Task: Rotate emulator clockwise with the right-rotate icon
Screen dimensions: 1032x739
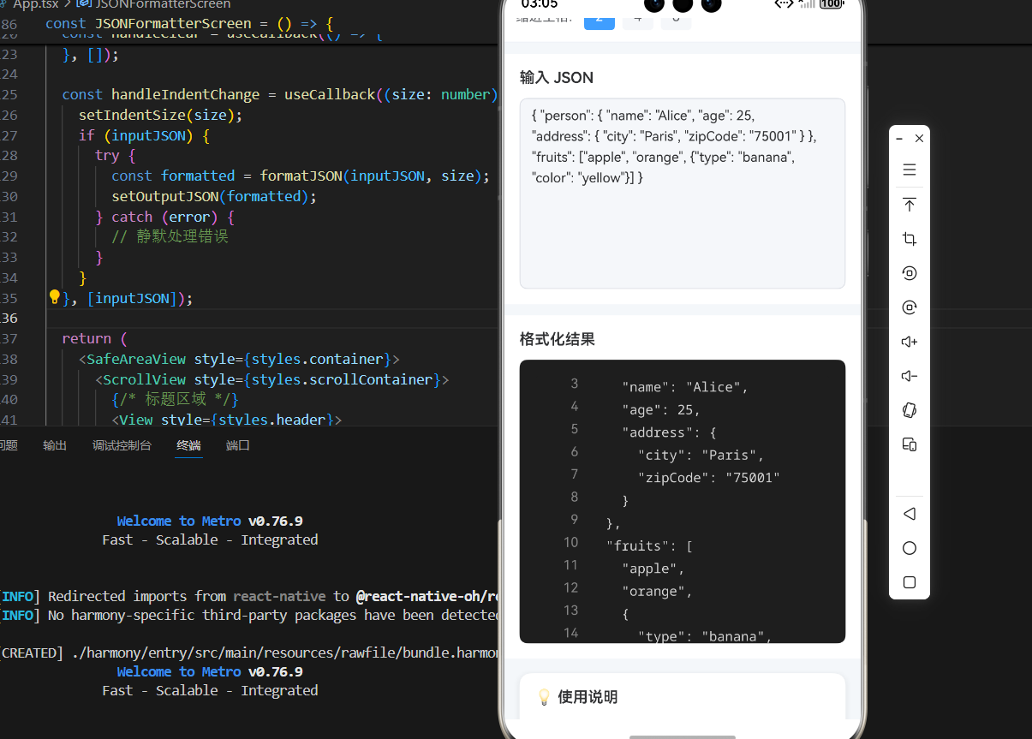Action: pos(910,307)
